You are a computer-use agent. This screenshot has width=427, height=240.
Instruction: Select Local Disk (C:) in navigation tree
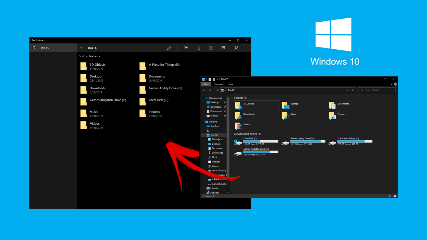click(217, 171)
